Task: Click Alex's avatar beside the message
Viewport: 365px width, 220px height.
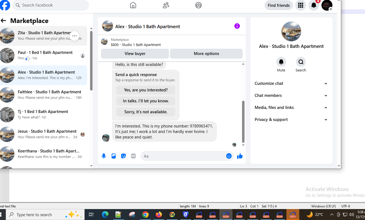Action: click(x=106, y=138)
